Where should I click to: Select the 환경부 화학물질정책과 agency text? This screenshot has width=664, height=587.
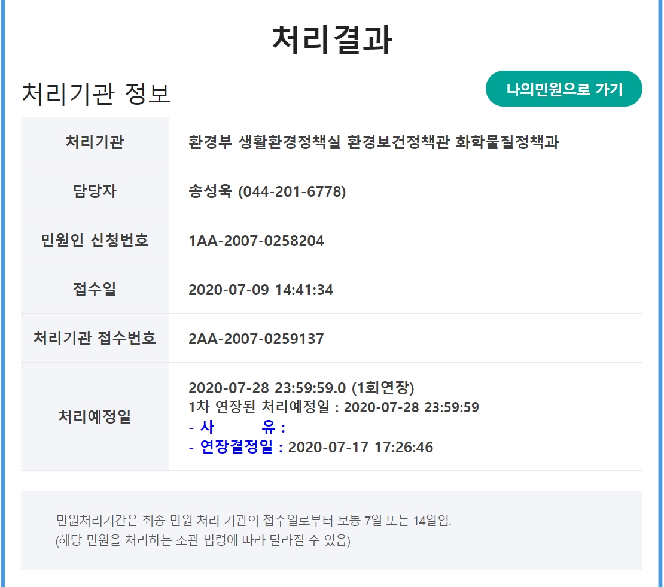click(373, 142)
